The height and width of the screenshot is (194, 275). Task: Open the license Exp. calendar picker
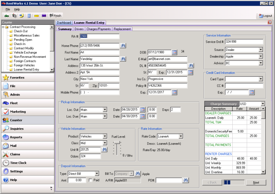[190, 72]
